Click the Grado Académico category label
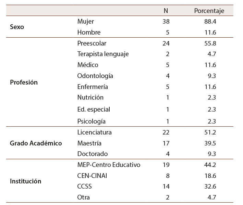The height and width of the screenshot is (205, 243). point(36,143)
